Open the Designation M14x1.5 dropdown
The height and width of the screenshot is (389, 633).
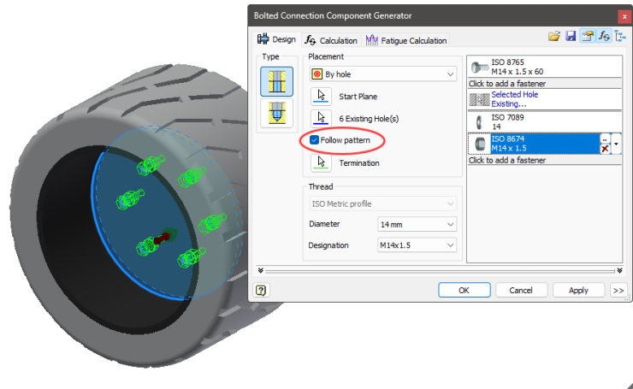coord(417,245)
